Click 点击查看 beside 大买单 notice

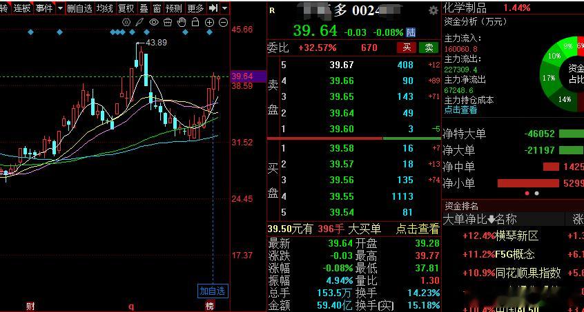(x=418, y=229)
